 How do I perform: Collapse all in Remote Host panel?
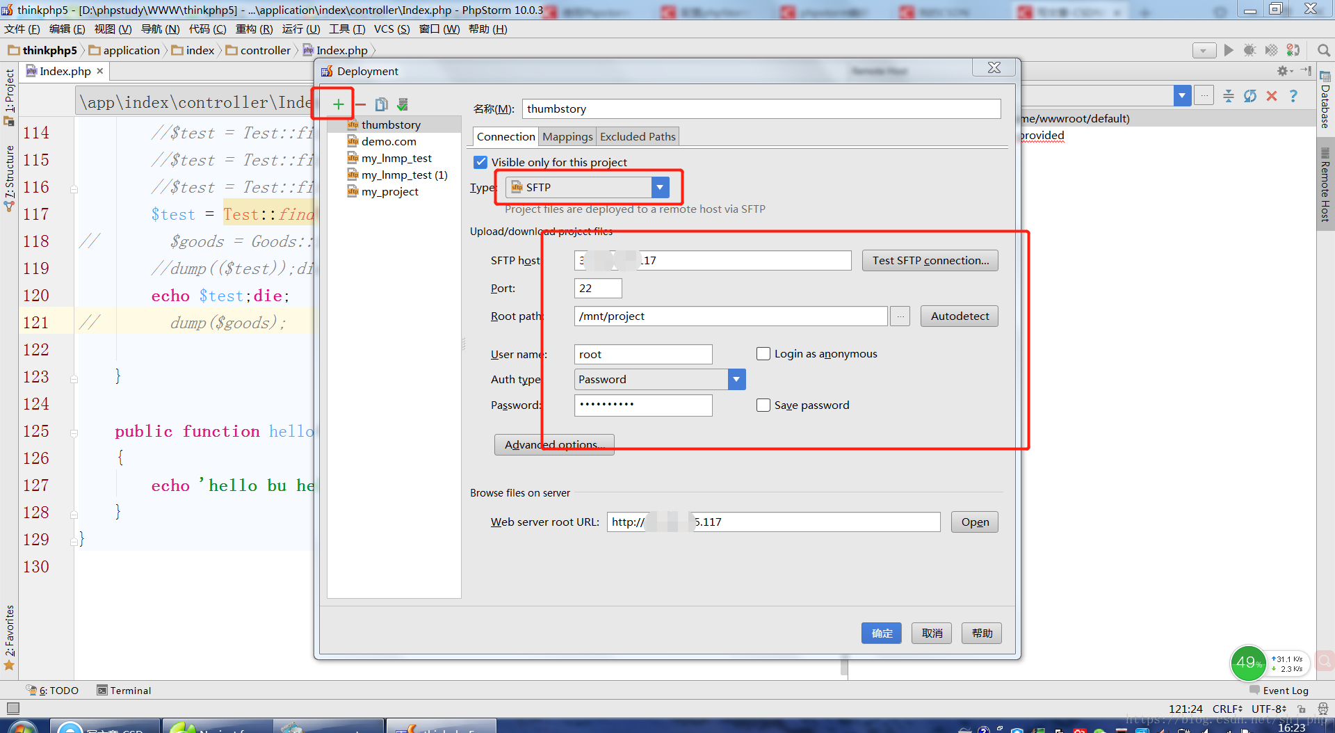coord(1229,96)
